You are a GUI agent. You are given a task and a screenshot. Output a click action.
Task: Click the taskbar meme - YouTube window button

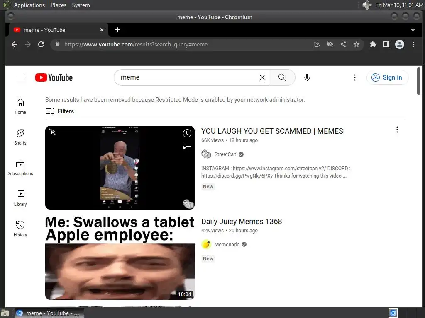click(x=49, y=313)
